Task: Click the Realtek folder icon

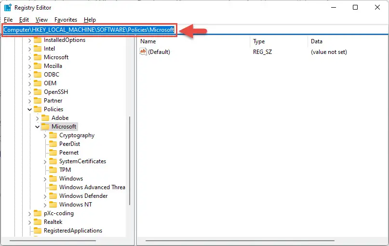Action: (38, 222)
